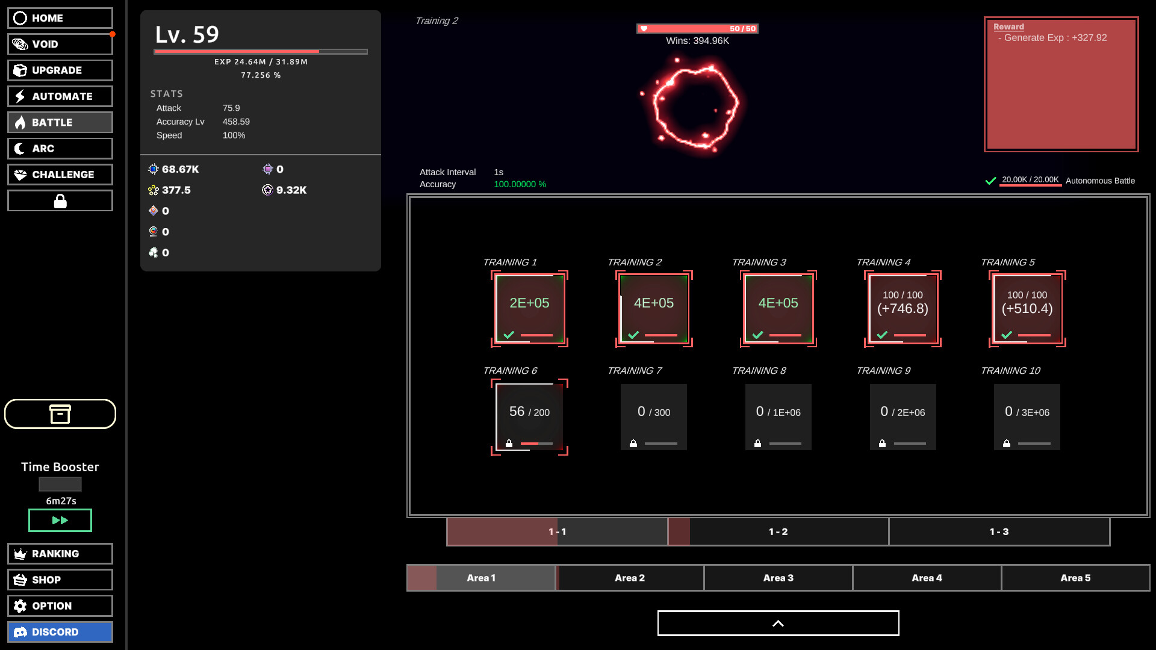Unlock Training 7 via its lock icon
Image resolution: width=1156 pixels, height=650 pixels.
pyautogui.click(x=633, y=444)
